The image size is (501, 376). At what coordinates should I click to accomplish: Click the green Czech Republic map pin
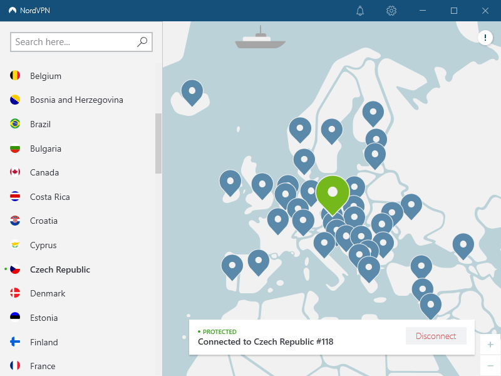tap(333, 192)
